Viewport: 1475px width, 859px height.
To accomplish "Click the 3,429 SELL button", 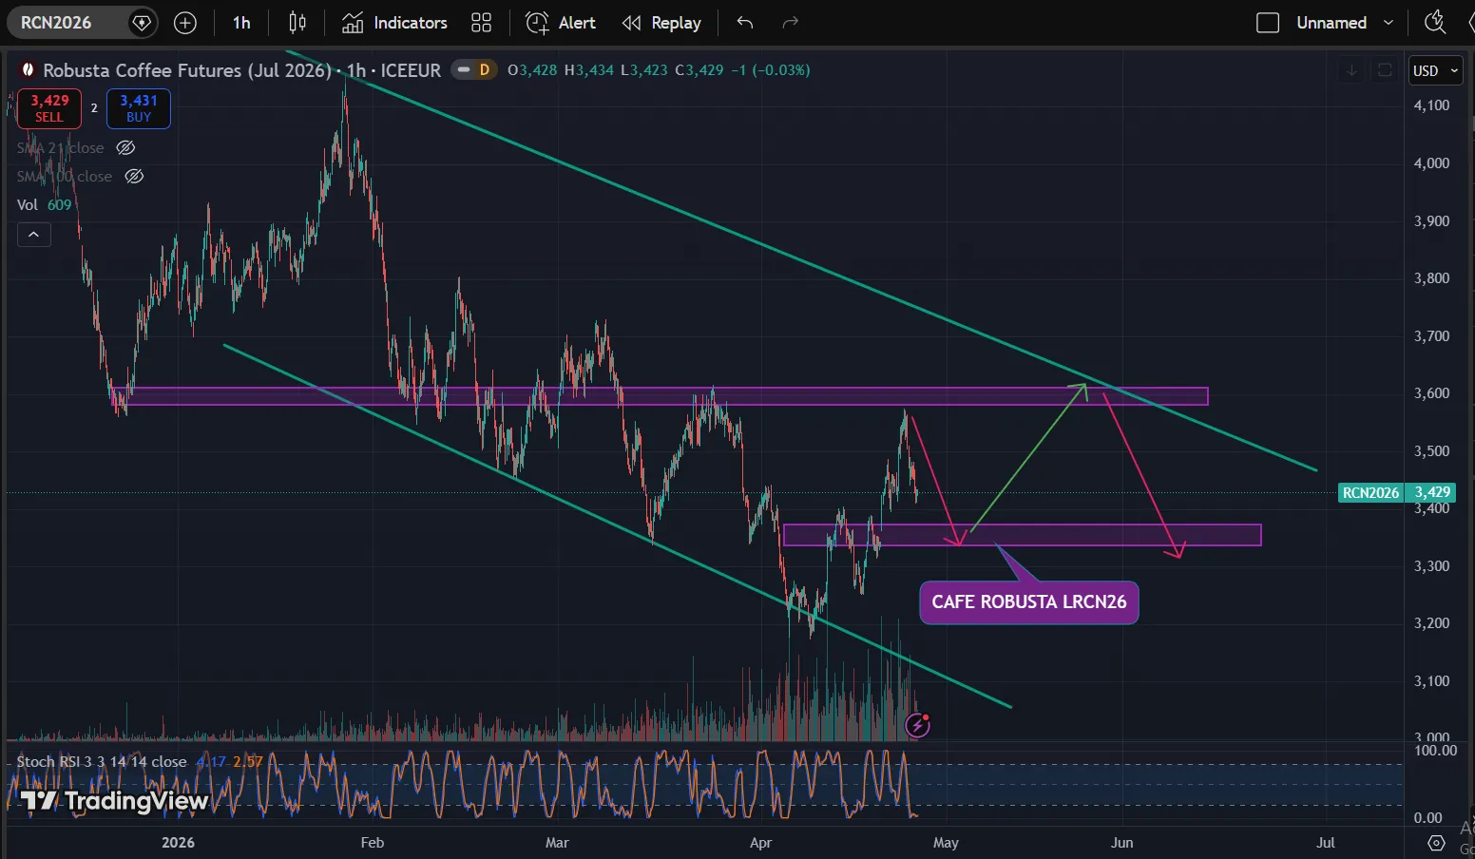I will click(49, 108).
